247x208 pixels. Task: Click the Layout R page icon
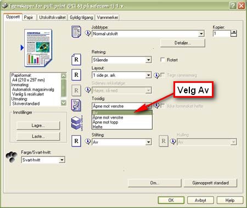click(x=76, y=75)
